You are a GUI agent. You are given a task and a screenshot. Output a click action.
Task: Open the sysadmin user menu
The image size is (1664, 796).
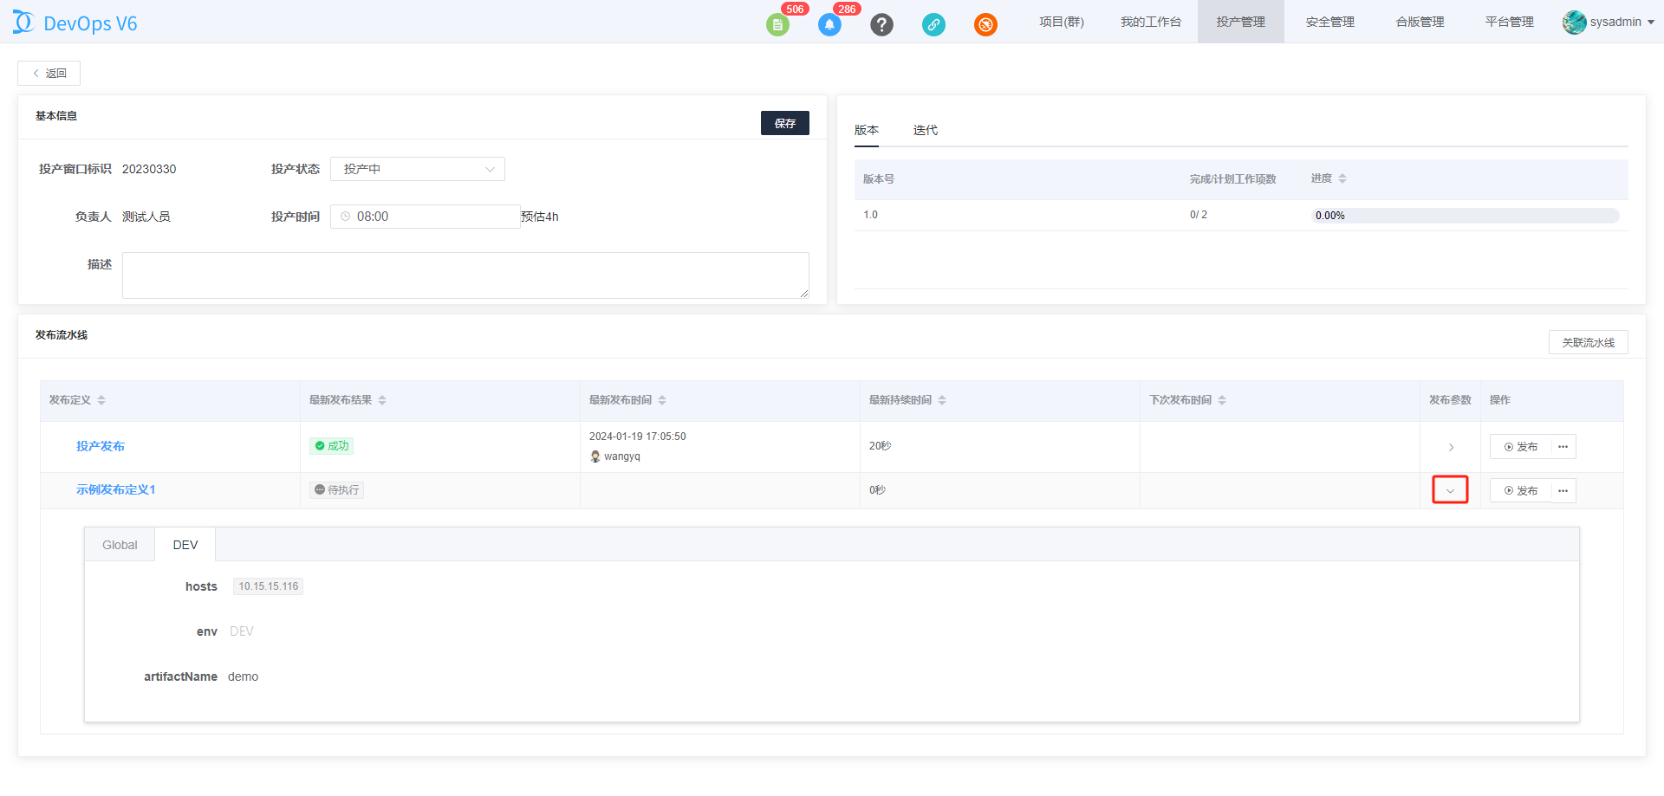1609,23
